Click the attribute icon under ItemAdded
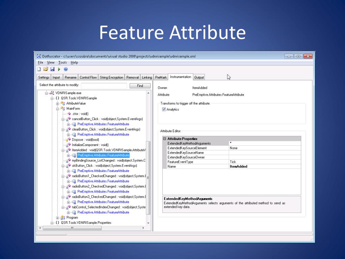This screenshot has height=259, width=345. click(74, 155)
